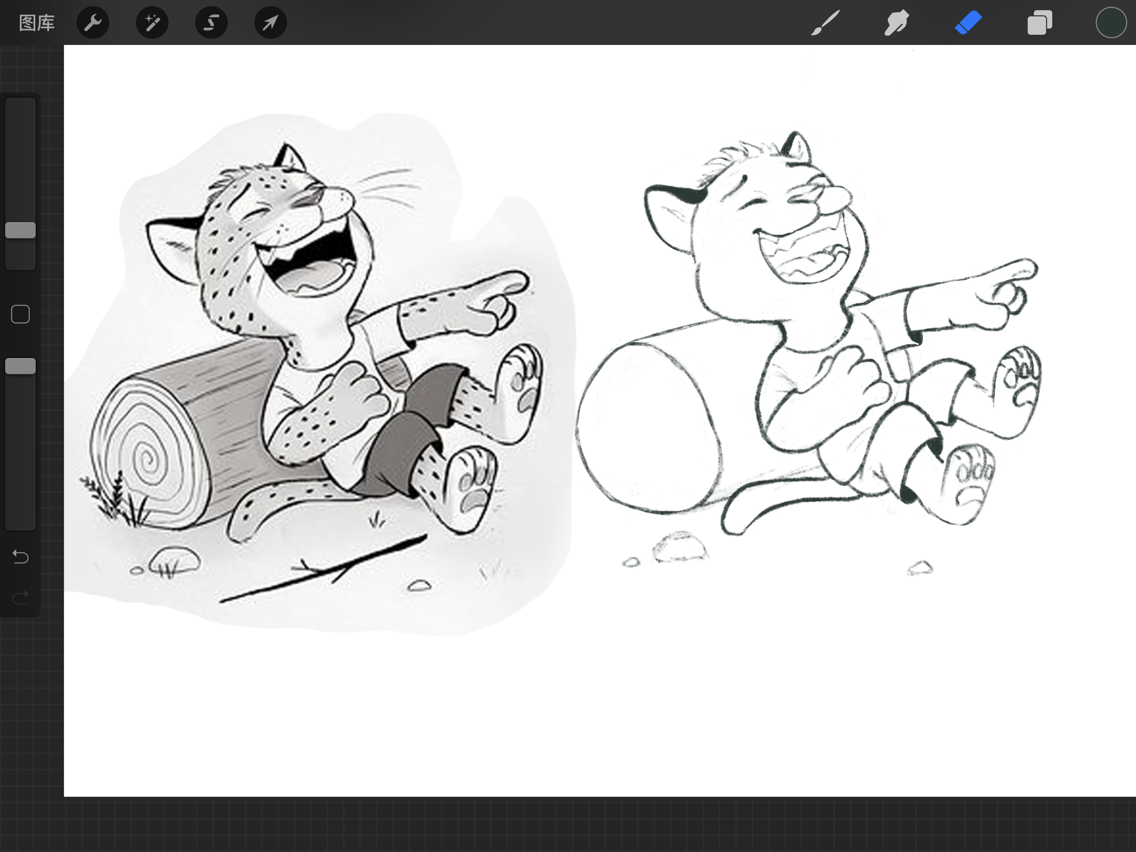Open the active color picker
The height and width of the screenshot is (852, 1136).
[1111, 22]
